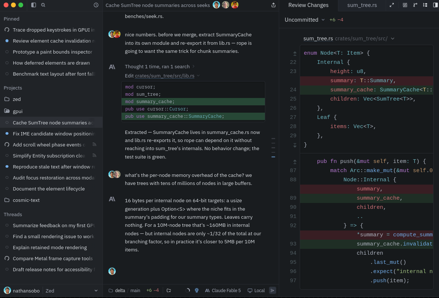Open 'Prototype a paint bounds inspector' thread
The height and width of the screenshot is (298, 439).
click(x=51, y=52)
